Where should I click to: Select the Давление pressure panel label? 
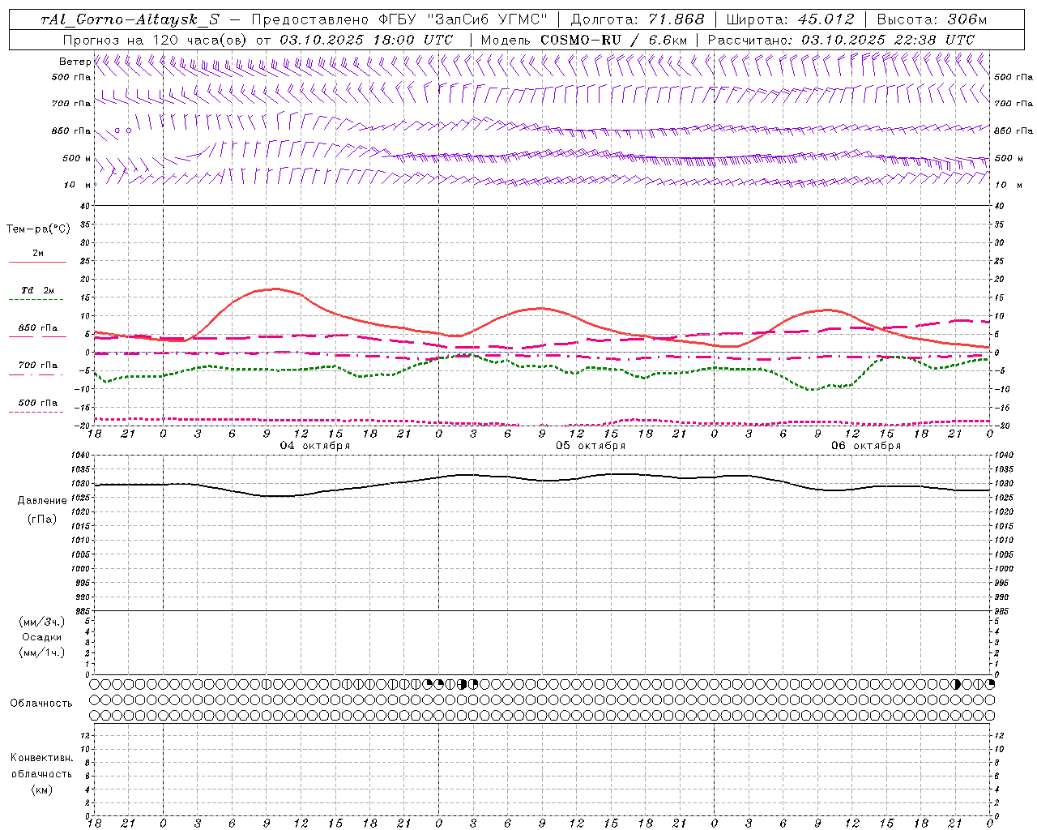(x=42, y=501)
